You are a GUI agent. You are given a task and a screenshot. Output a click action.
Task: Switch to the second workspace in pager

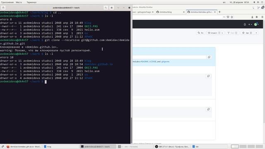243,147
